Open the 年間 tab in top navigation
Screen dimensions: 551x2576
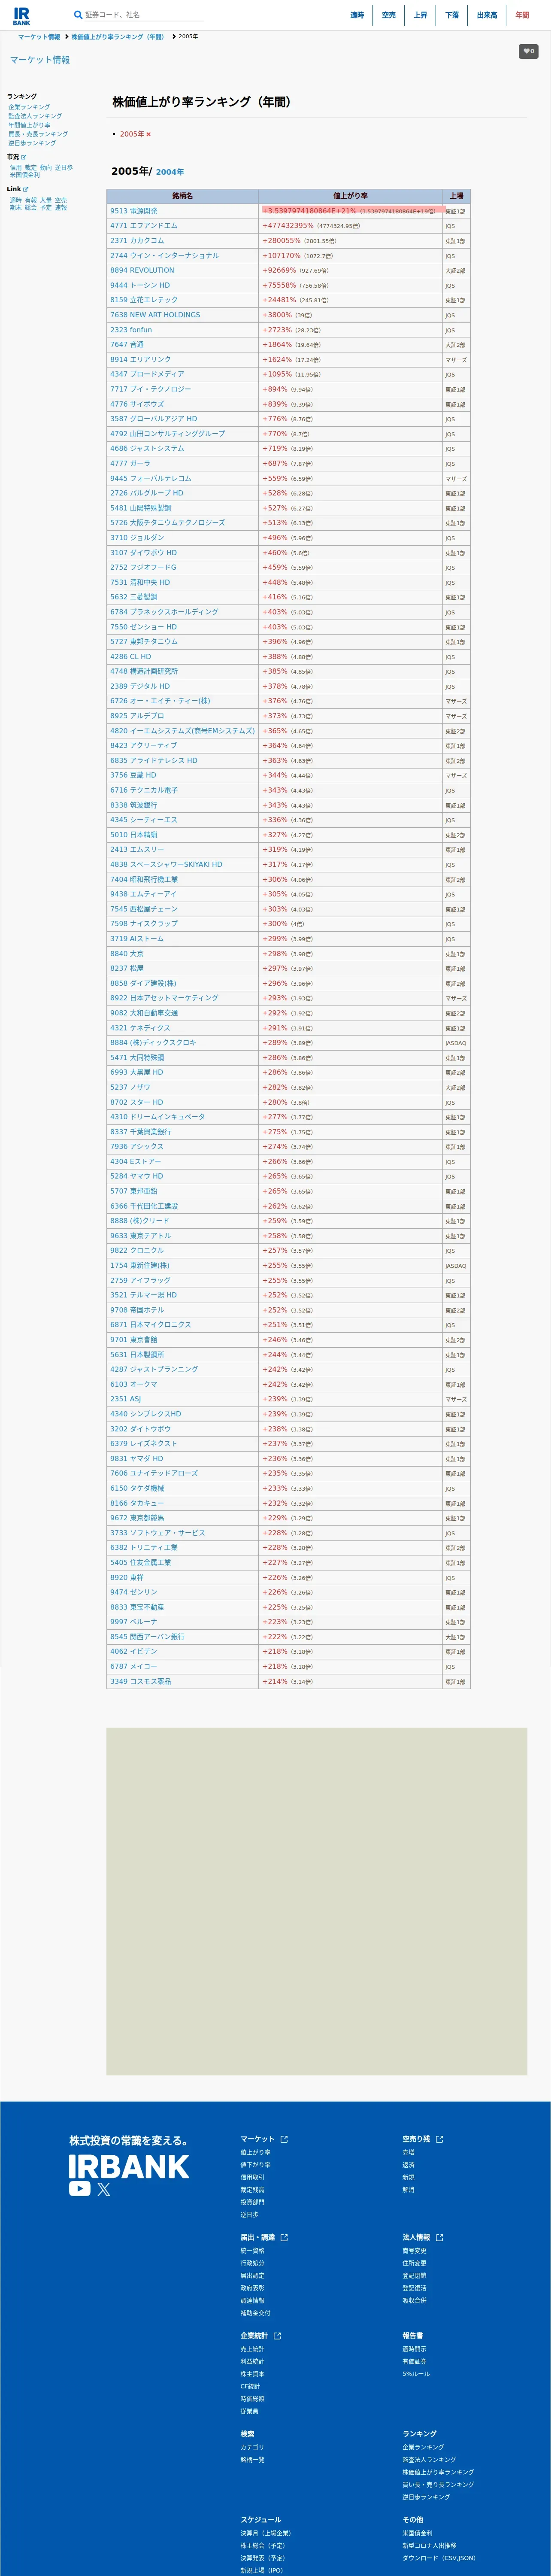tap(522, 15)
